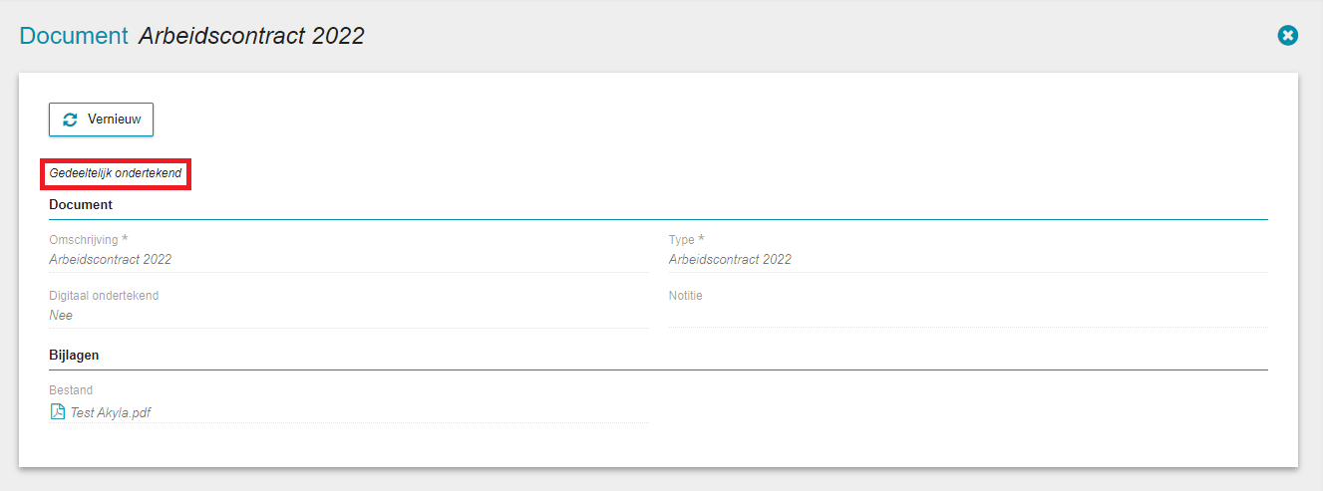Click the Vernieuw button label
Viewport: 1323px width, 491px height.
point(114,120)
